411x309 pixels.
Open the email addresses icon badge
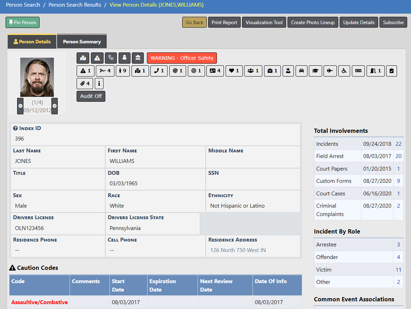178,71
